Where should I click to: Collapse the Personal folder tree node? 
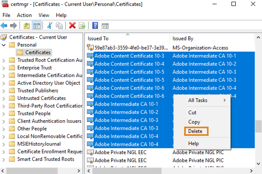pos(4,45)
